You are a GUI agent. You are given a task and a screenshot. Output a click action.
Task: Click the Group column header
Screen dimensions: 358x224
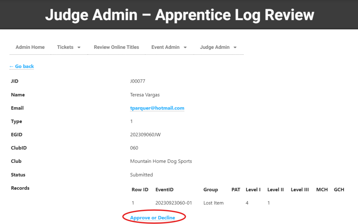[x=210, y=190]
